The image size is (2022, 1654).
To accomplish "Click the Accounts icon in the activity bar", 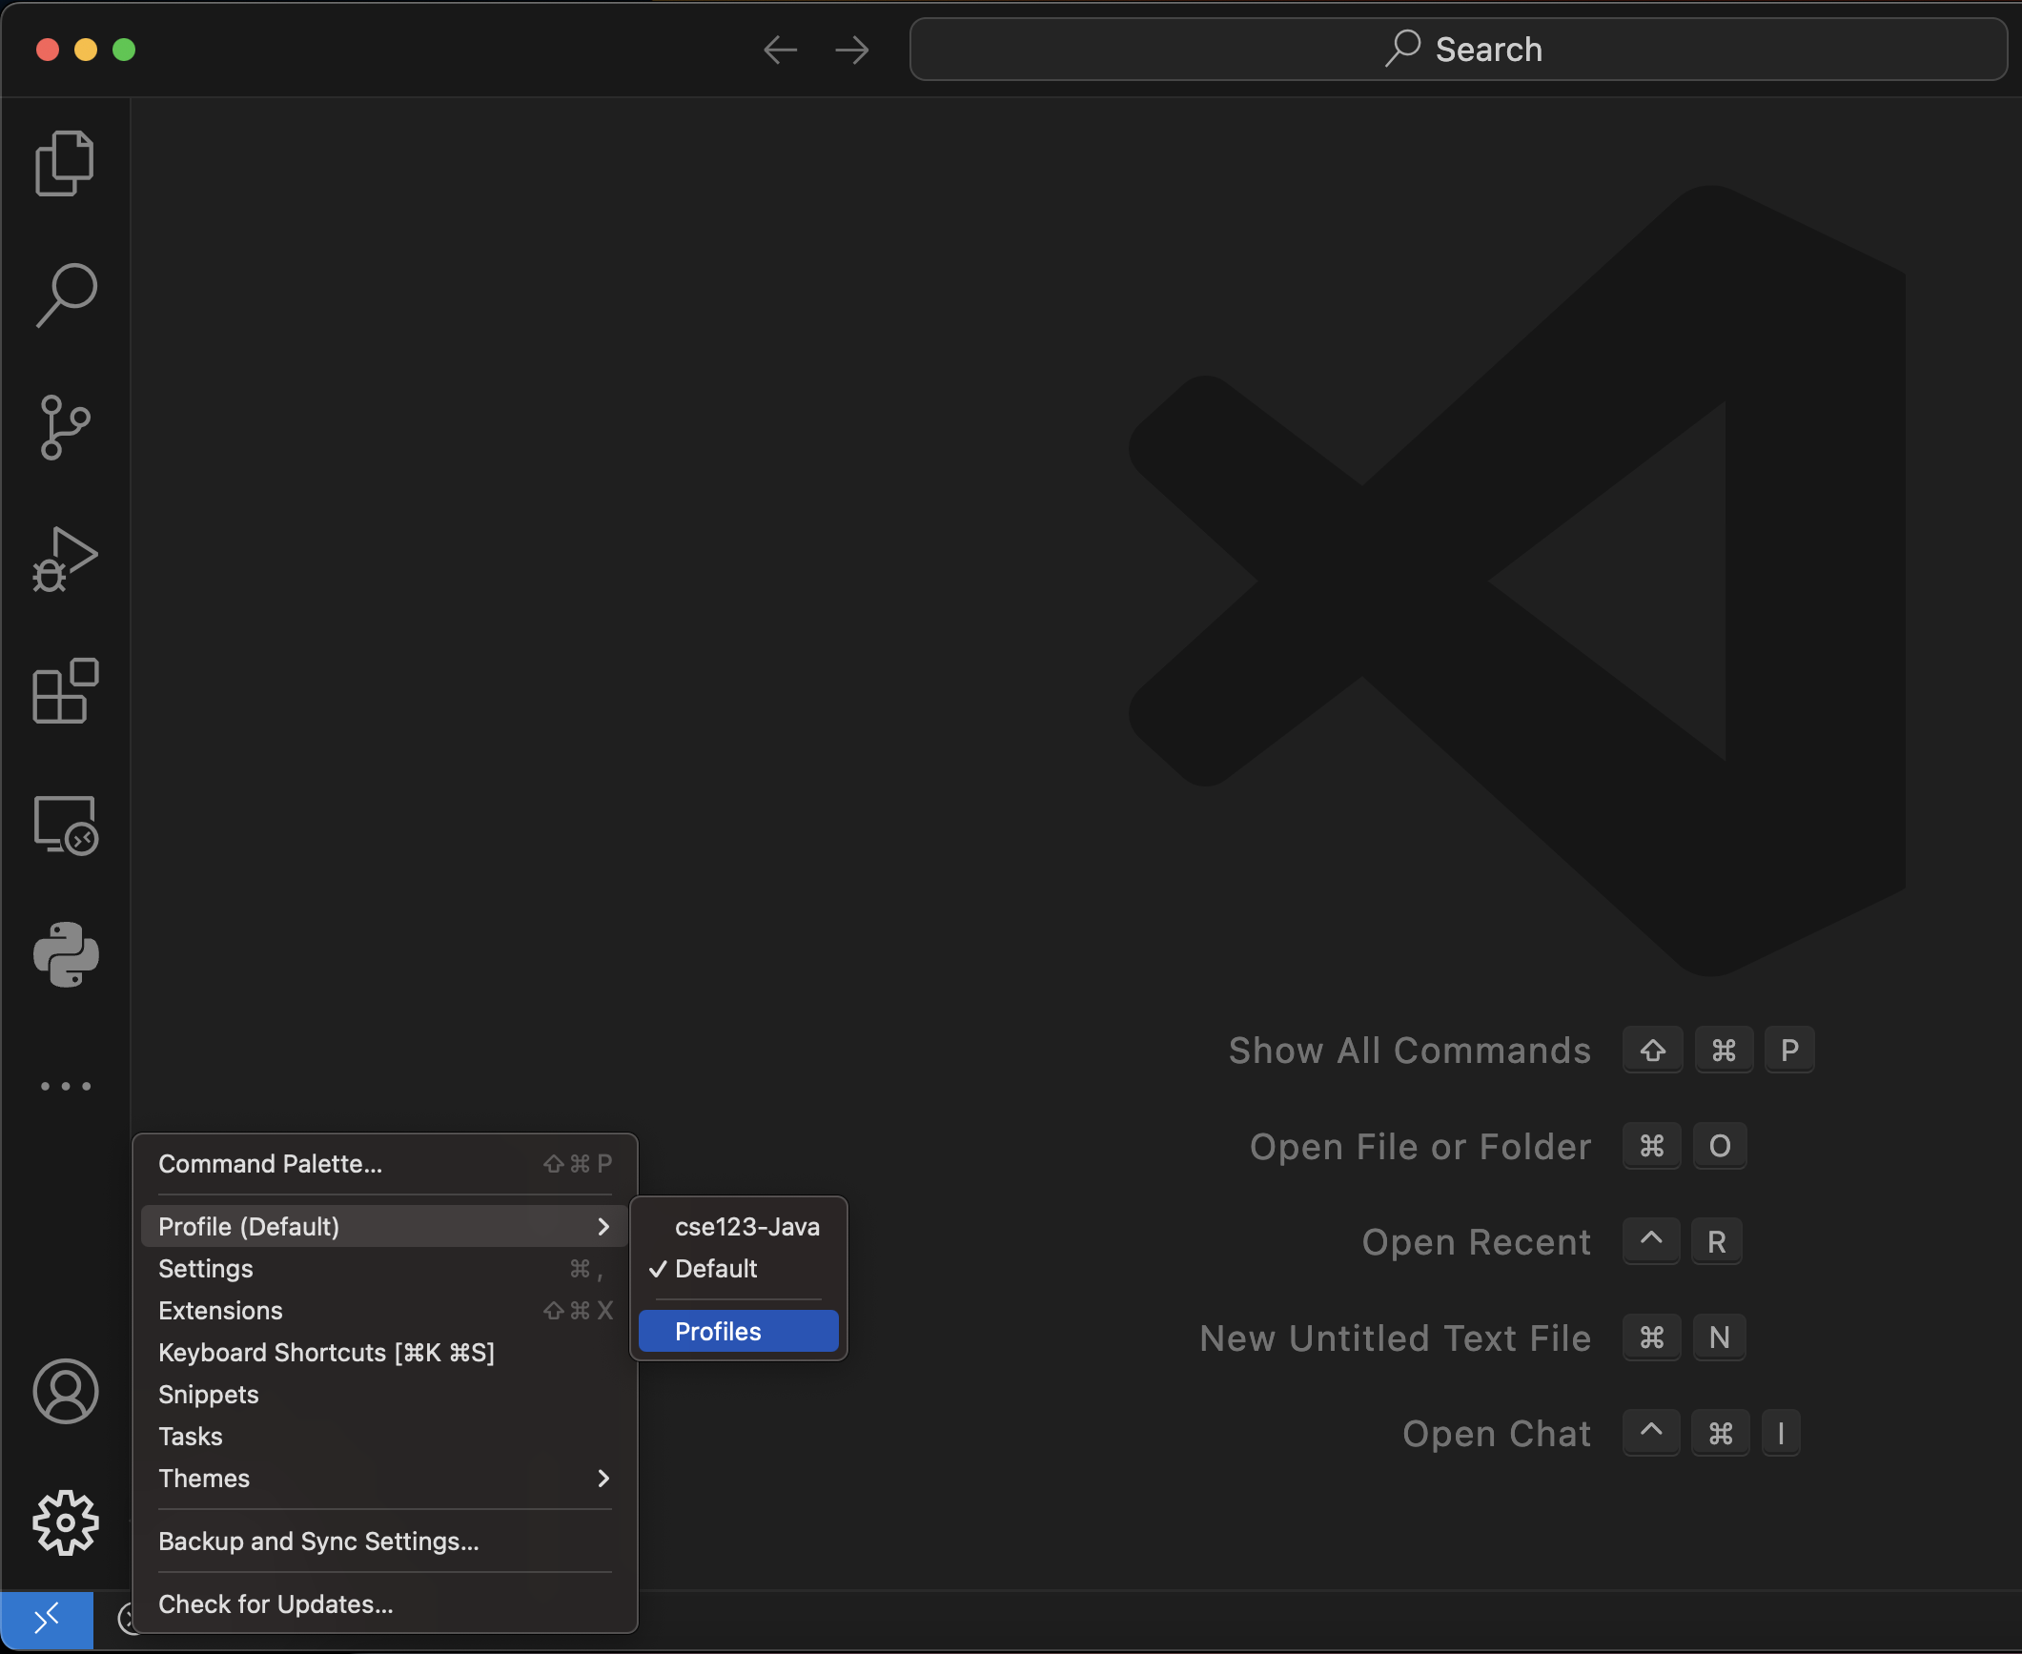I will [66, 1392].
